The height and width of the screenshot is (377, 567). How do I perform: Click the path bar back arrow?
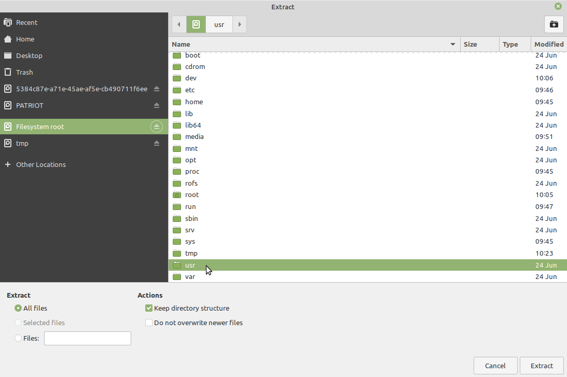[x=179, y=24]
